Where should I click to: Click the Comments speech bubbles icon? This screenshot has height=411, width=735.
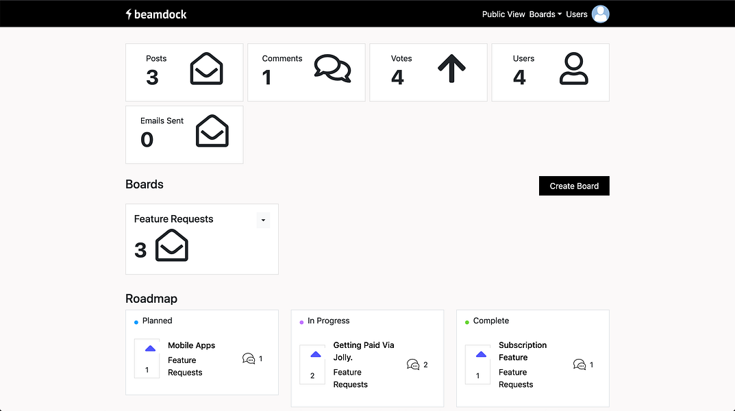point(332,69)
